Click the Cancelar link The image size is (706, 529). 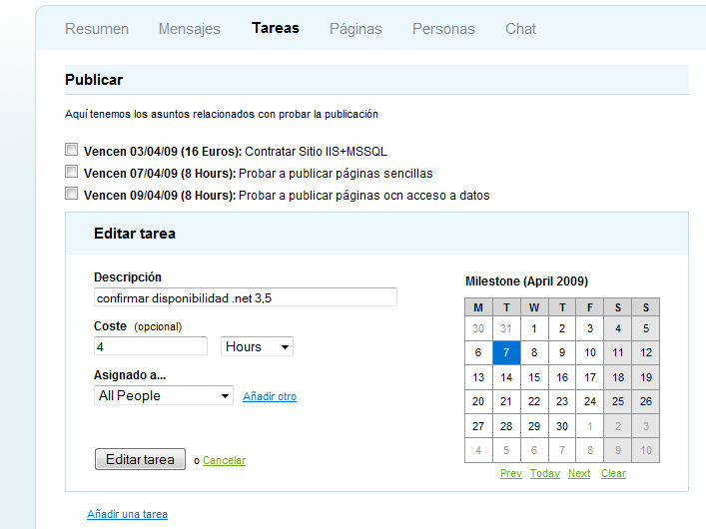tap(224, 460)
